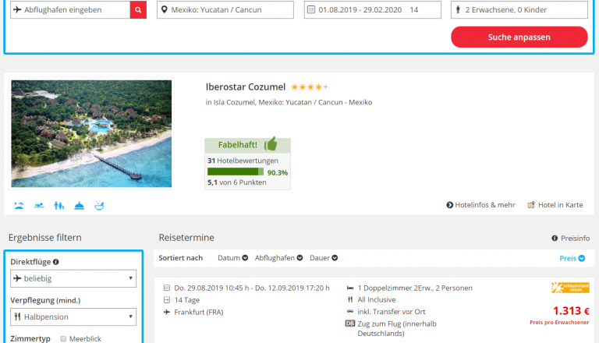Click the 1.313 € price
Image resolution: width=599 pixels, height=343 pixels.
tap(571, 310)
